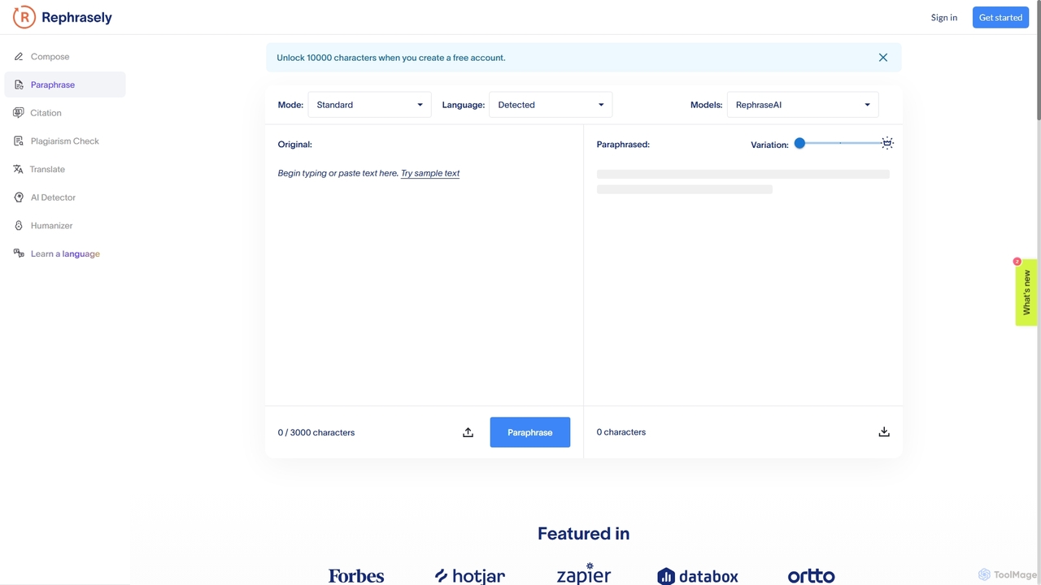Click the Paraphrase document icon
The height and width of the screenshot is (585, 1041).
click(x=19, y=84)
